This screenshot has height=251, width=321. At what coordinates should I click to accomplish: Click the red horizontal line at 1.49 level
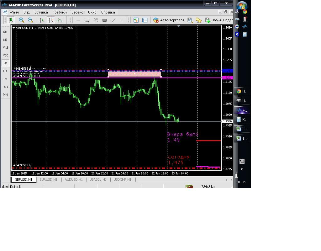(x=208, y=141)
